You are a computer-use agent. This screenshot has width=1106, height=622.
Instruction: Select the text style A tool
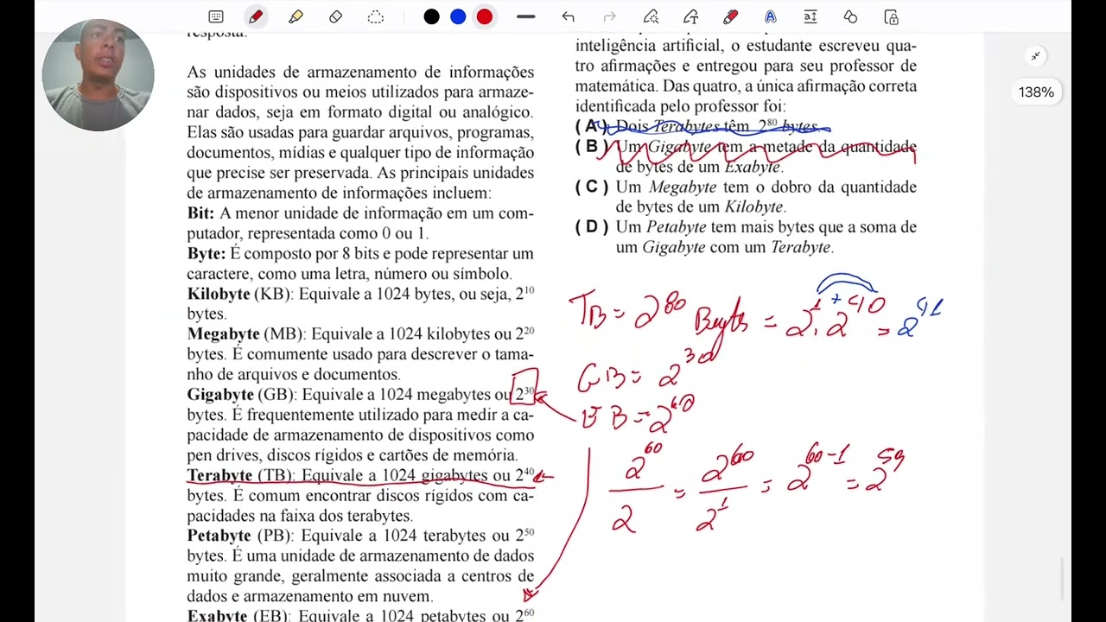tap(770, 16)
